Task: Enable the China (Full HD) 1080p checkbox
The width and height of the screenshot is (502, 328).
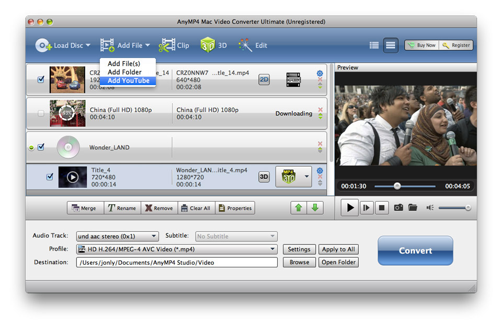Action: click(41, 113)
